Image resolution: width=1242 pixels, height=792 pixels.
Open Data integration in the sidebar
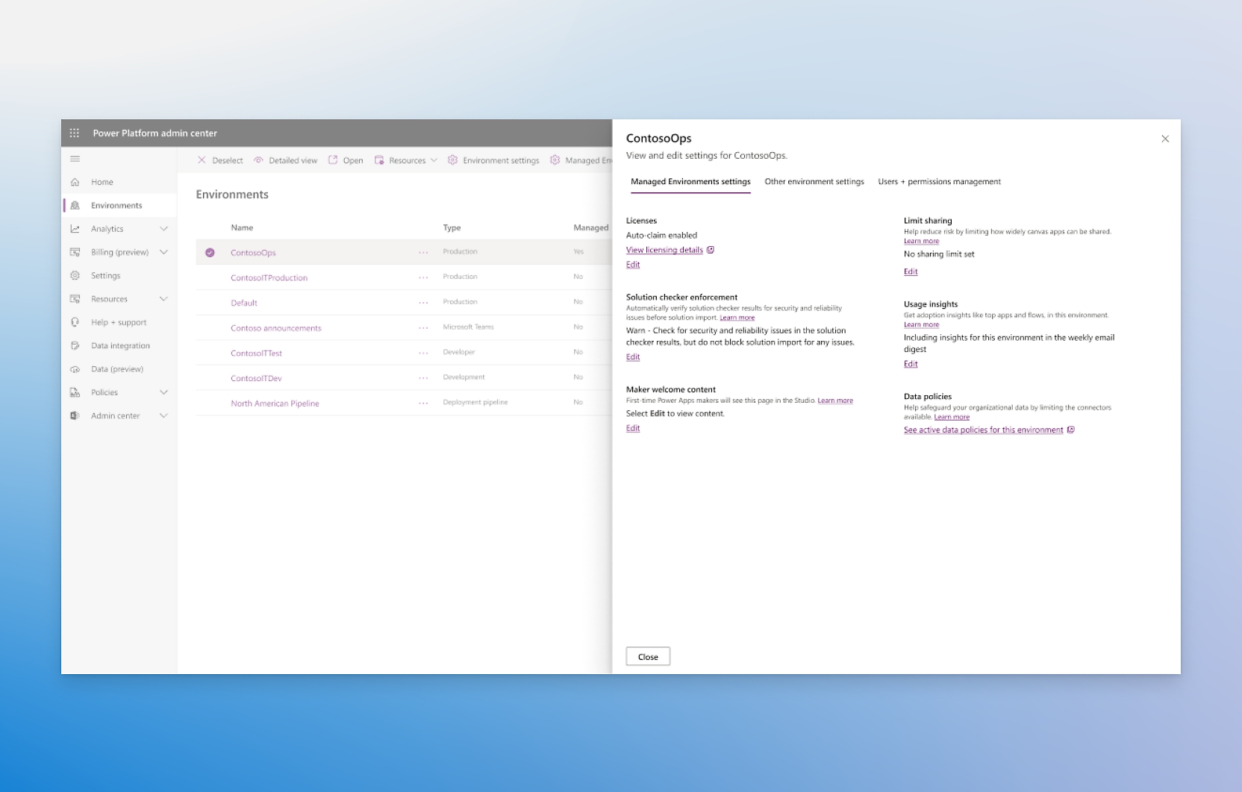[x=120, y=345]
